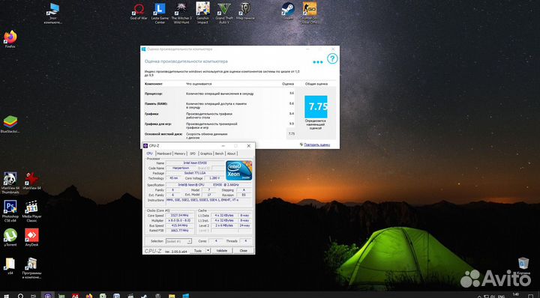The width and height of the screenshot is (540, 298).
Task: Select the µTorrent desktop shortcut
Action: coord(10,238)
